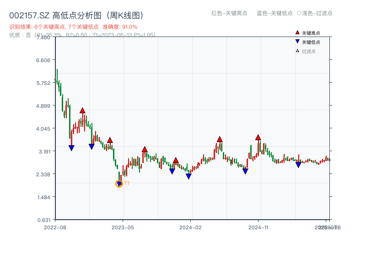Image resolution: width=366 pixels, height=274 pixels.
Task: Click the blue triangle icon in chart legend
Action: click(297, 42)
